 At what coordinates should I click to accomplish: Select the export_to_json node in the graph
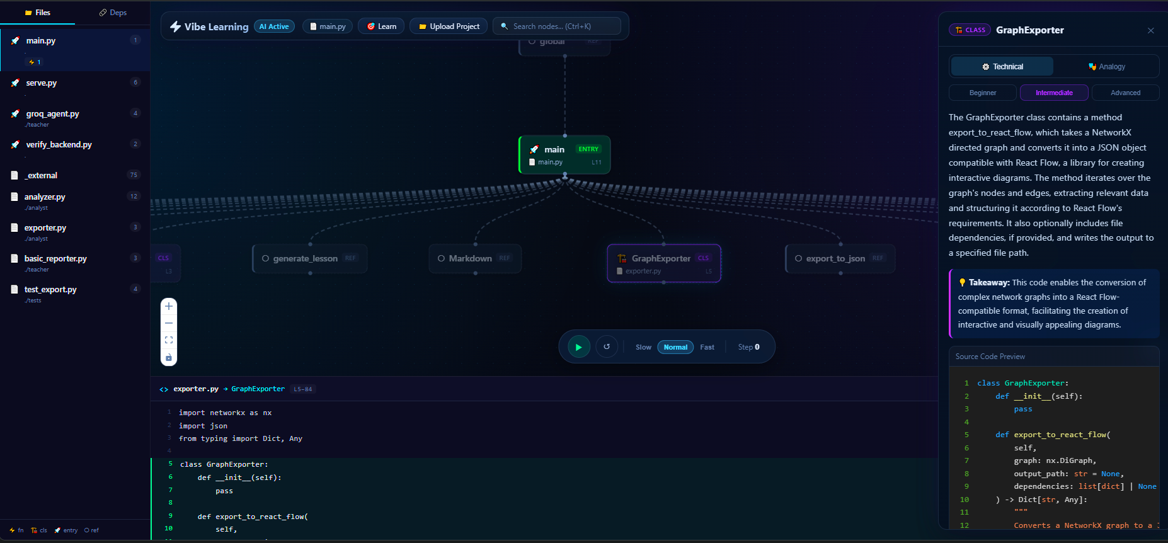840,258
